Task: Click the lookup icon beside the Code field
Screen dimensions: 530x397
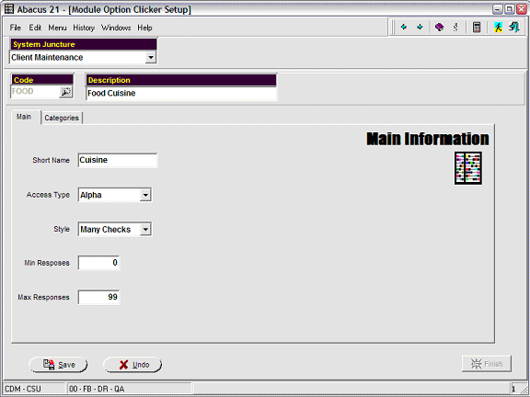Action: coord(65,92)
